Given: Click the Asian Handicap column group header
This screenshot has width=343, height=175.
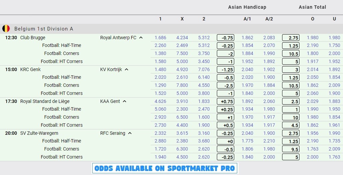Looking at the screenshot, I should pyautogui.click(x=247, y=7).
